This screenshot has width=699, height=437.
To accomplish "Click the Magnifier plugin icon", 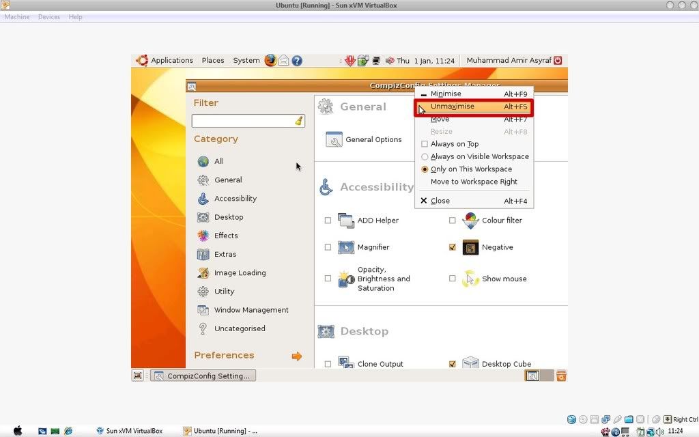I will click(x=346, y=247).
